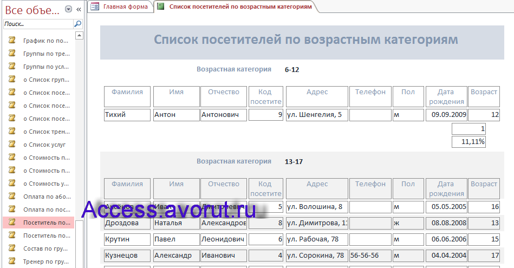Click the birth date 04.04.2004
Image resolution: width=514 pixels, height=268 pixels.
click(x=446, y=256)
